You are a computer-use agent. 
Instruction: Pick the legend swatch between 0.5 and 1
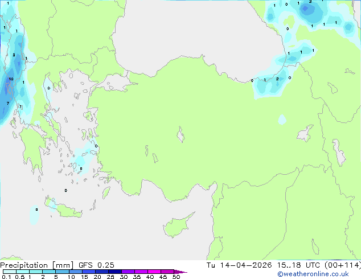click(x=23, y=272)
